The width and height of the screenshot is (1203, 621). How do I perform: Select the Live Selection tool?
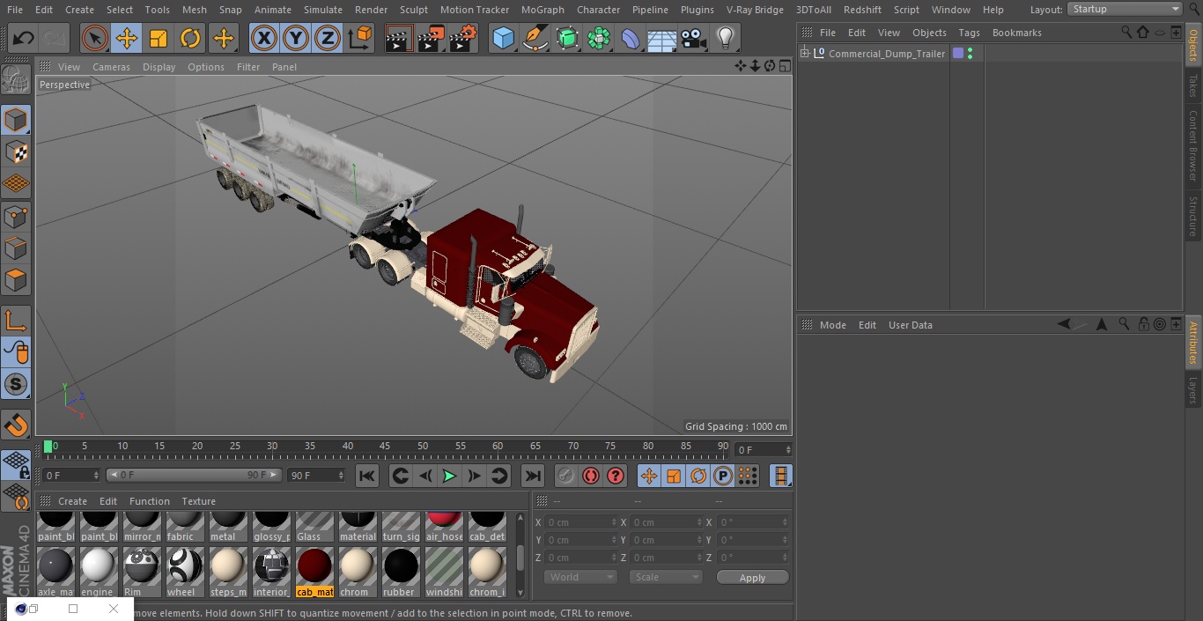[94, 38]
